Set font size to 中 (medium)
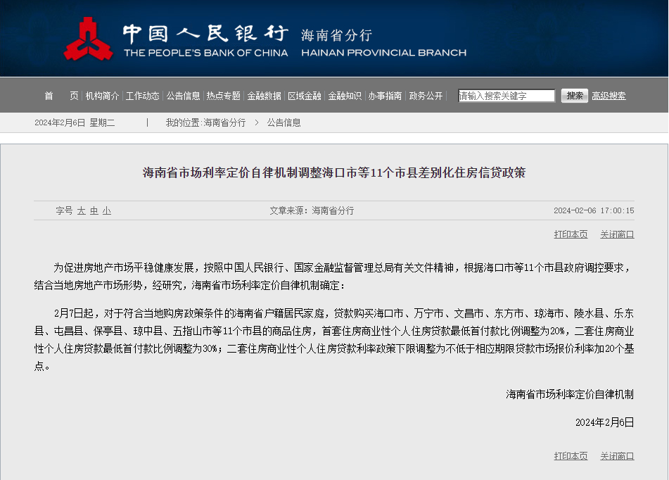 94,210
